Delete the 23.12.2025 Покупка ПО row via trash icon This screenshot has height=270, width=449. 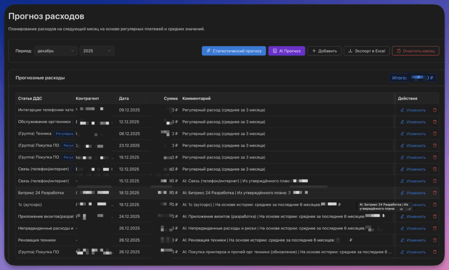pos(435,146)
